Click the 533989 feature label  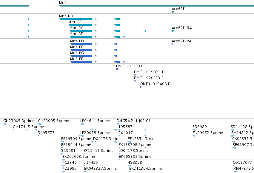point(200,127)
